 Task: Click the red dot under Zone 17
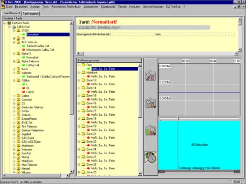89,115
